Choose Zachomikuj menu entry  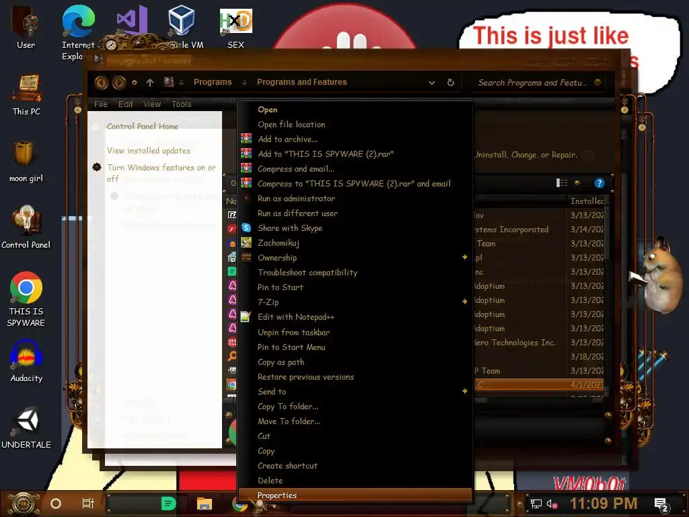pyautogui.click(x=355, y=242)
